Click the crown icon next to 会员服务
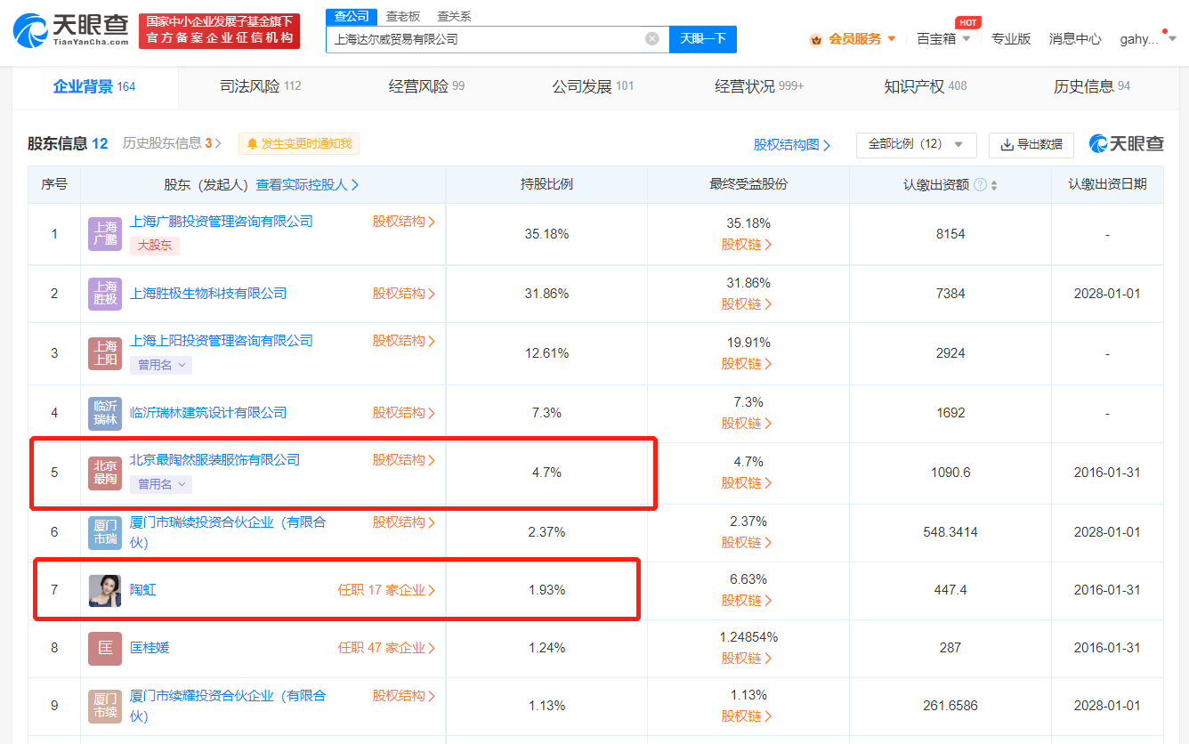The image size is (1189, 744). [816, 39]
